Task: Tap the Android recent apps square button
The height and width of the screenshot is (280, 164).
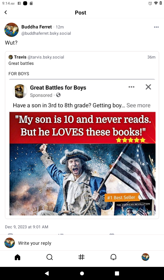Action: 117,273
